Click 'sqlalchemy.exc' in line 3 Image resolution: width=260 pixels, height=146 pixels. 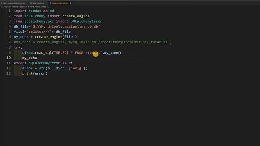point(39,21)
